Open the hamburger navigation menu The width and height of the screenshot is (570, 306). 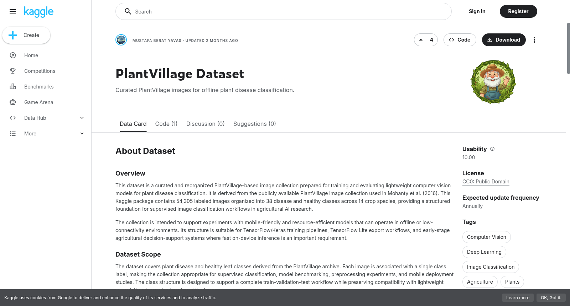click(13, 11)
